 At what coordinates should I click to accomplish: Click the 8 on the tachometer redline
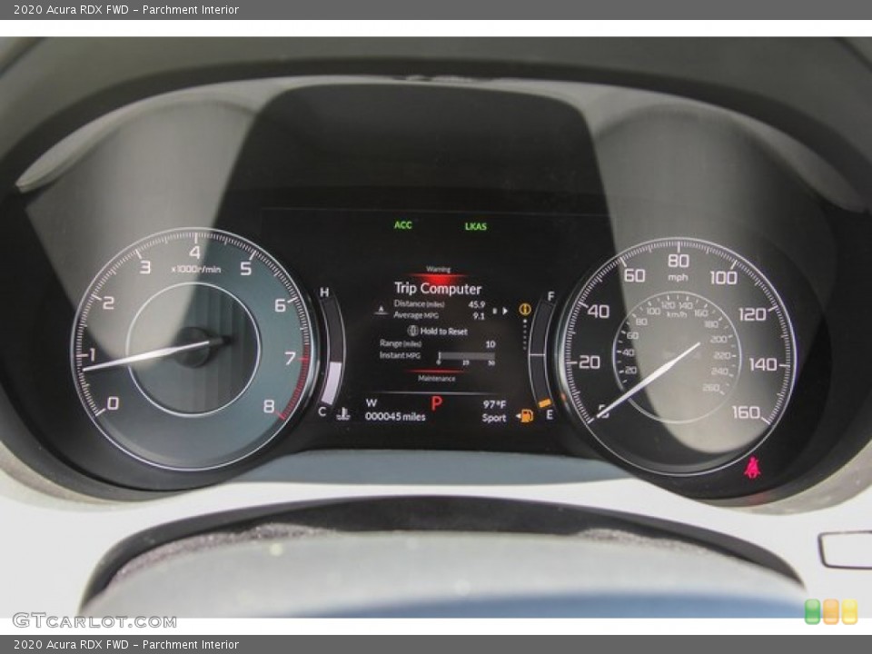[x=269, y=407]
